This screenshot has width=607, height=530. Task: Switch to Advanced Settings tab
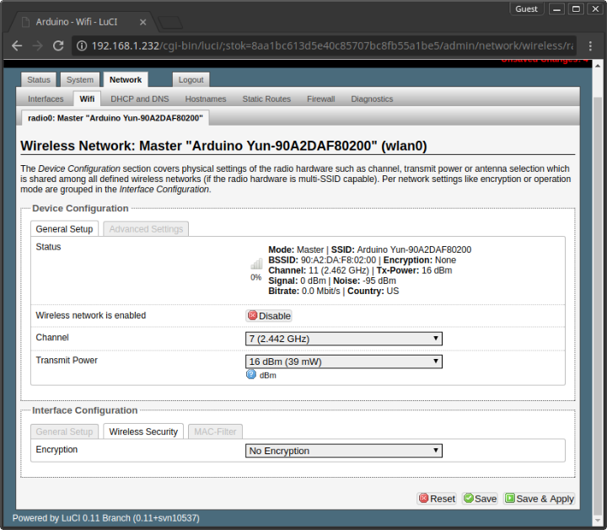click(146, 229)
